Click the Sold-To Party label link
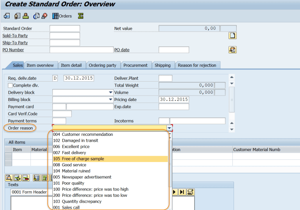 [15, 36]
